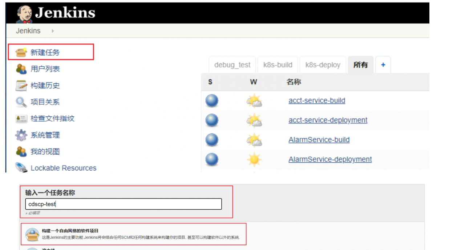Sort by 名称 column header
The height and width of the screenshot is (250, 465).
(294, 82)
